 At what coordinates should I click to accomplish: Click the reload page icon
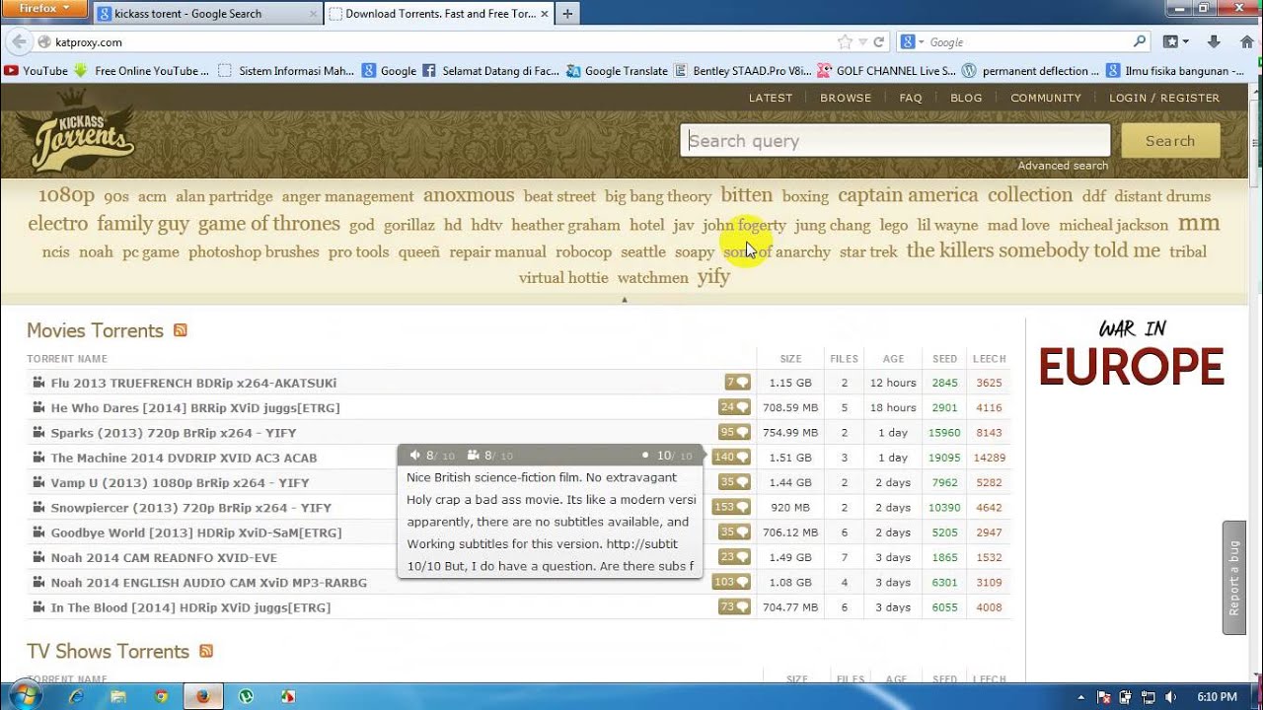(x=879, y=42)
